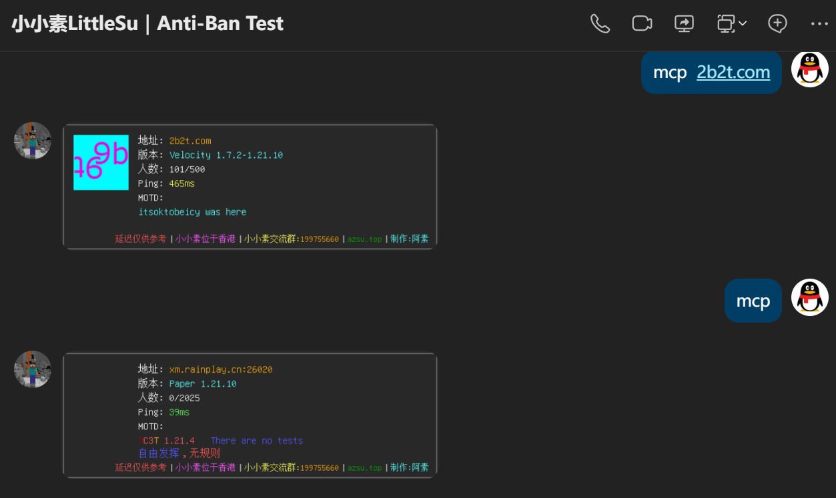The height and width of the screenshot is (498, 836).
Task: Click penguin avatar beside second mcp message
Action: (809, 297)
